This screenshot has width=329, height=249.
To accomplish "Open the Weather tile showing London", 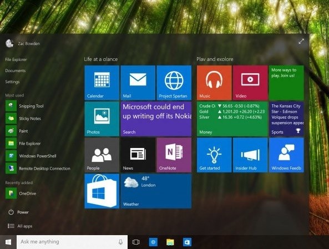I will coord(156,191).
